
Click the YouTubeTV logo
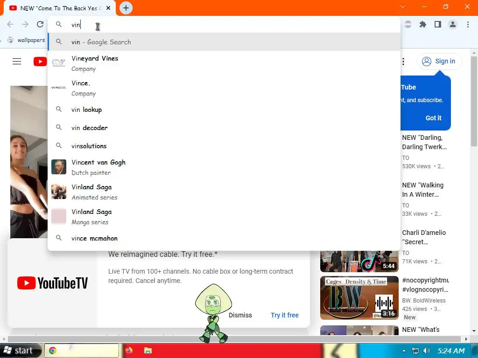click(52, 283)
